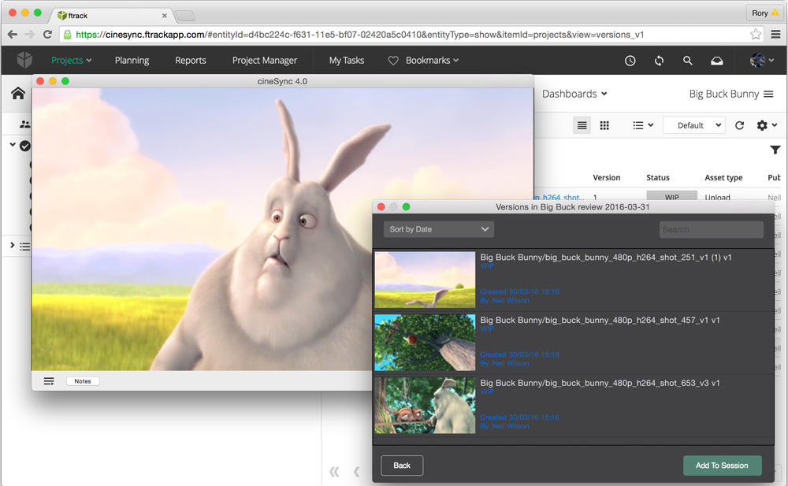
Task: Open search with the magnifier icon
Action: [687, 61]
